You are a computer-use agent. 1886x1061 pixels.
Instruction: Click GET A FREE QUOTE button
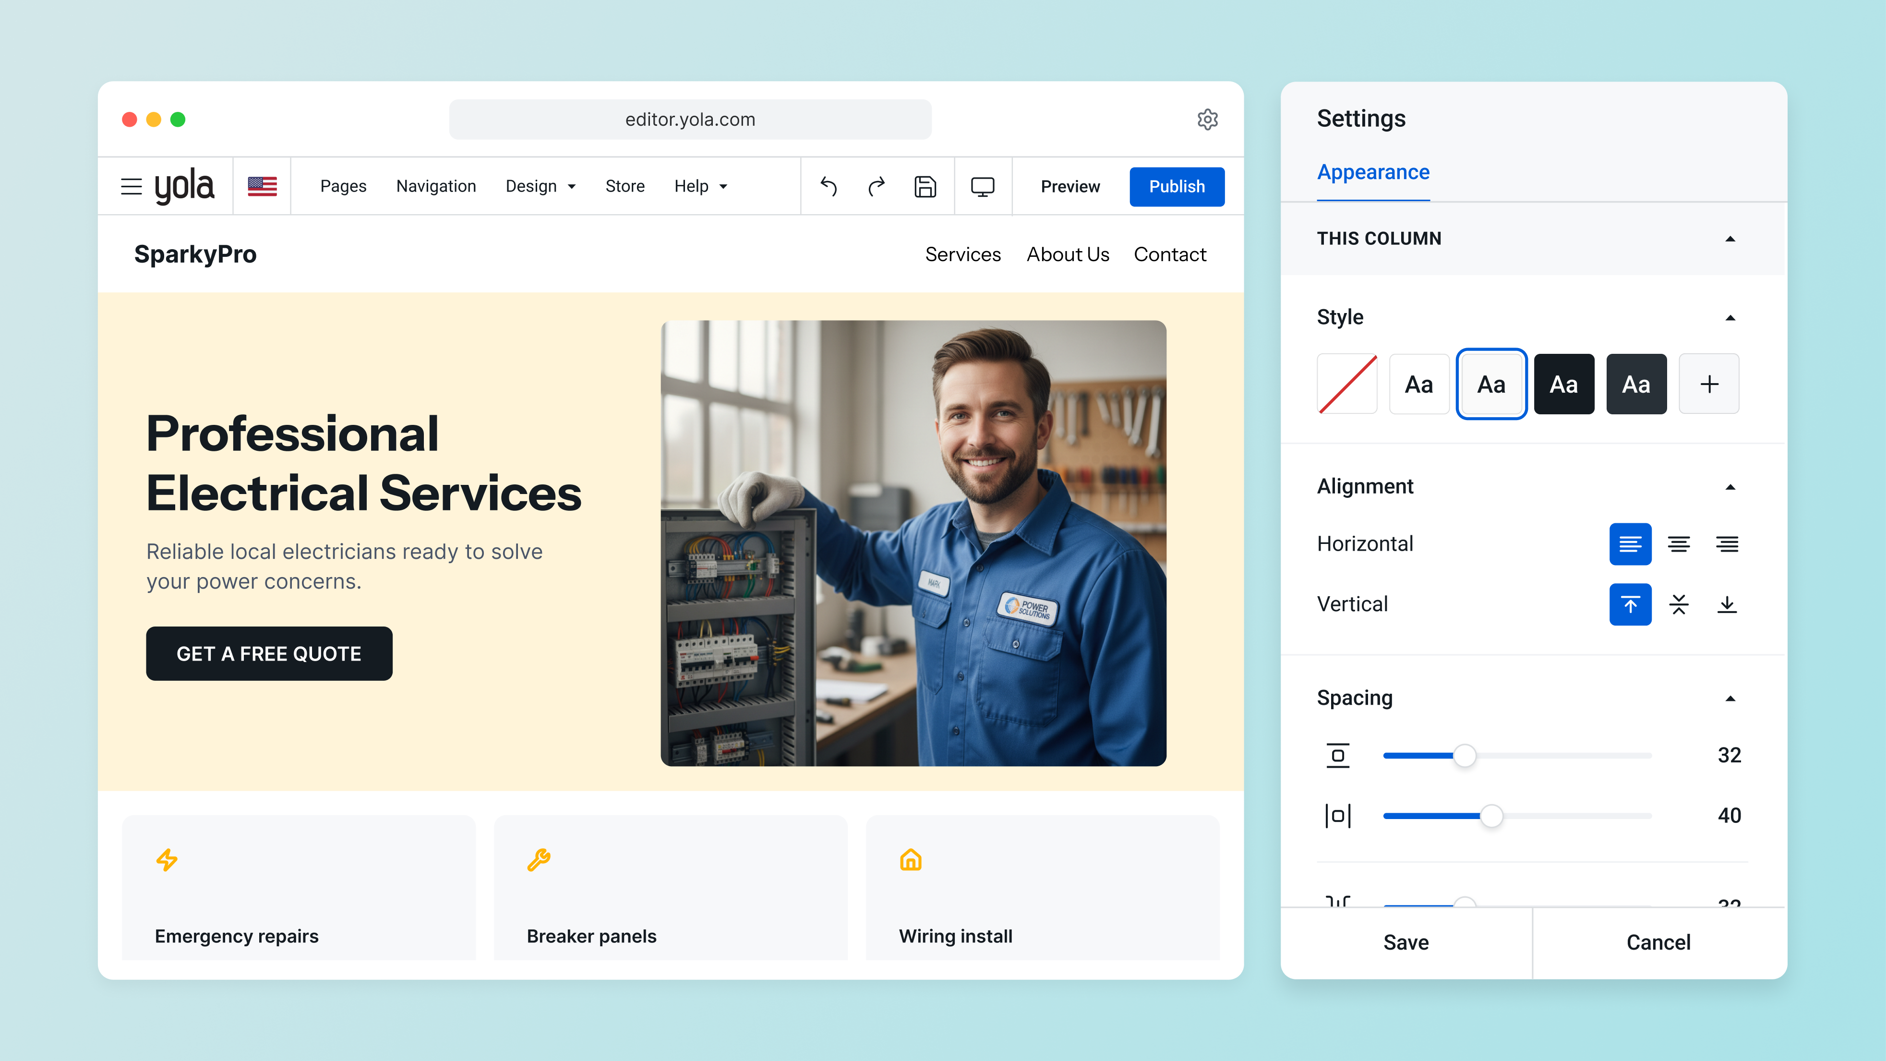[269, 653]
